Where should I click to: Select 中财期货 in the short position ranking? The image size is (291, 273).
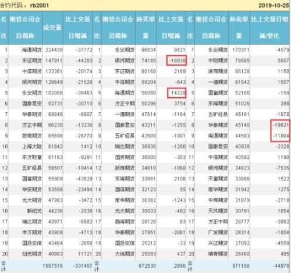pyautogui.click(x=218, y=61)
